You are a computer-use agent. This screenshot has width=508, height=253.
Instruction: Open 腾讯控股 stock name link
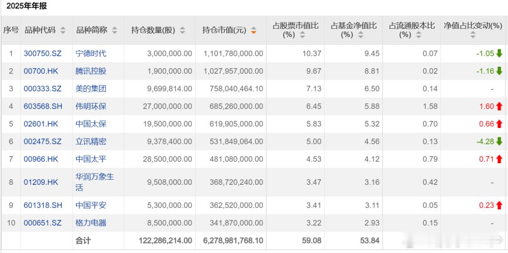[91, 71]
